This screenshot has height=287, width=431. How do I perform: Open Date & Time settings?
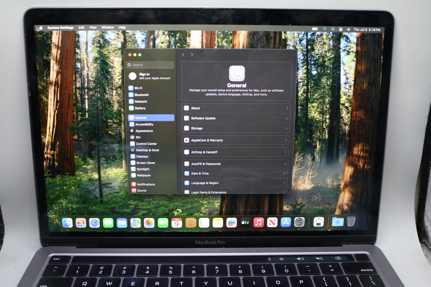click(x=235, y=173)
